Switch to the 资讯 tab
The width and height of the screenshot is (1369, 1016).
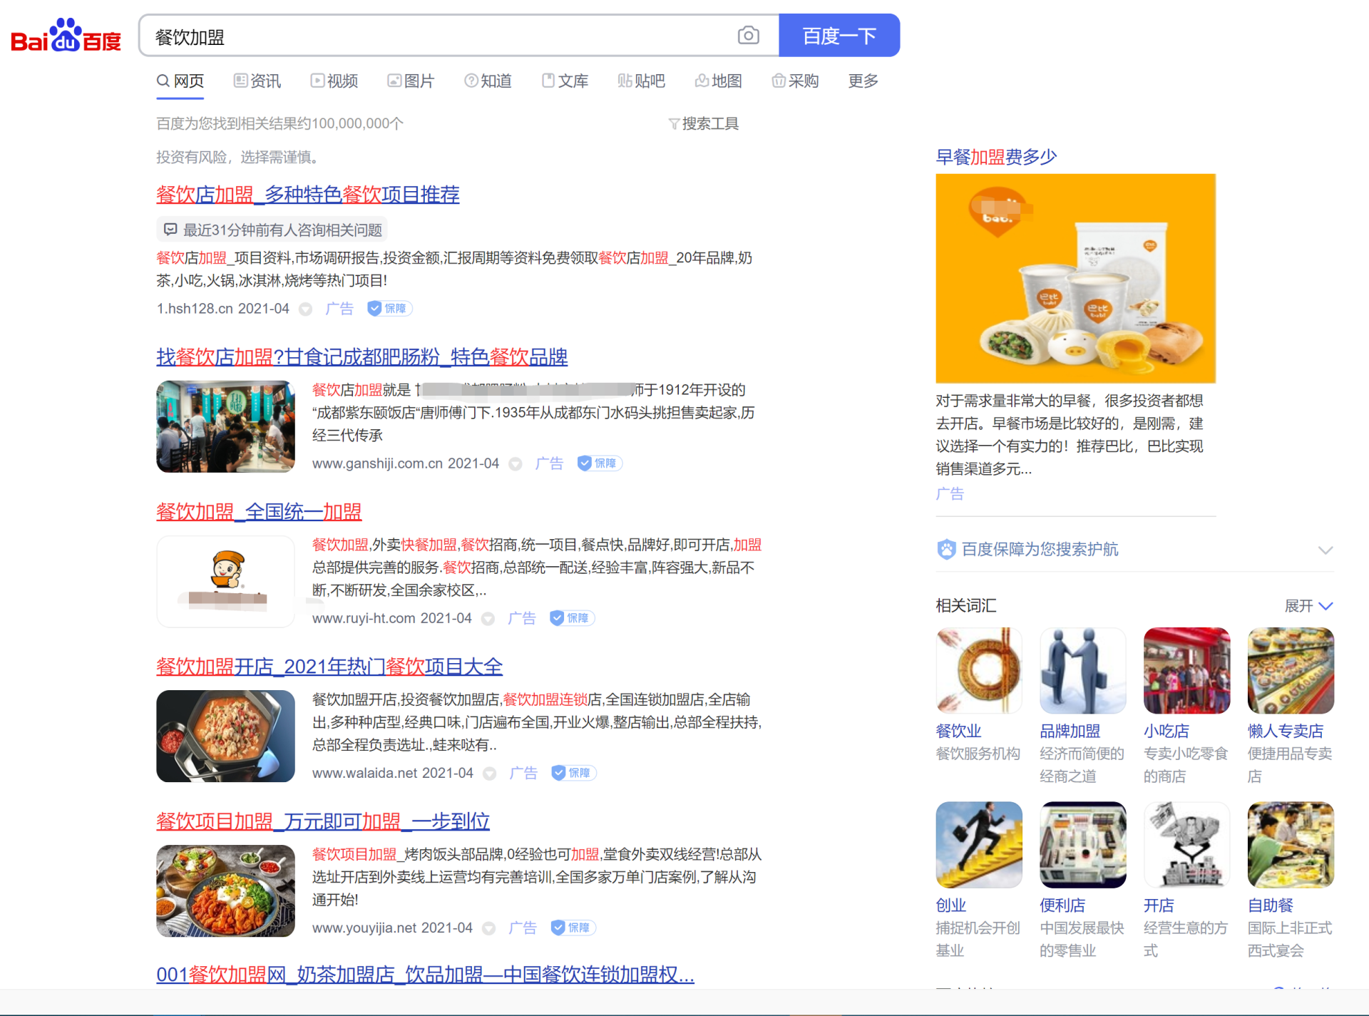point(257,81)
